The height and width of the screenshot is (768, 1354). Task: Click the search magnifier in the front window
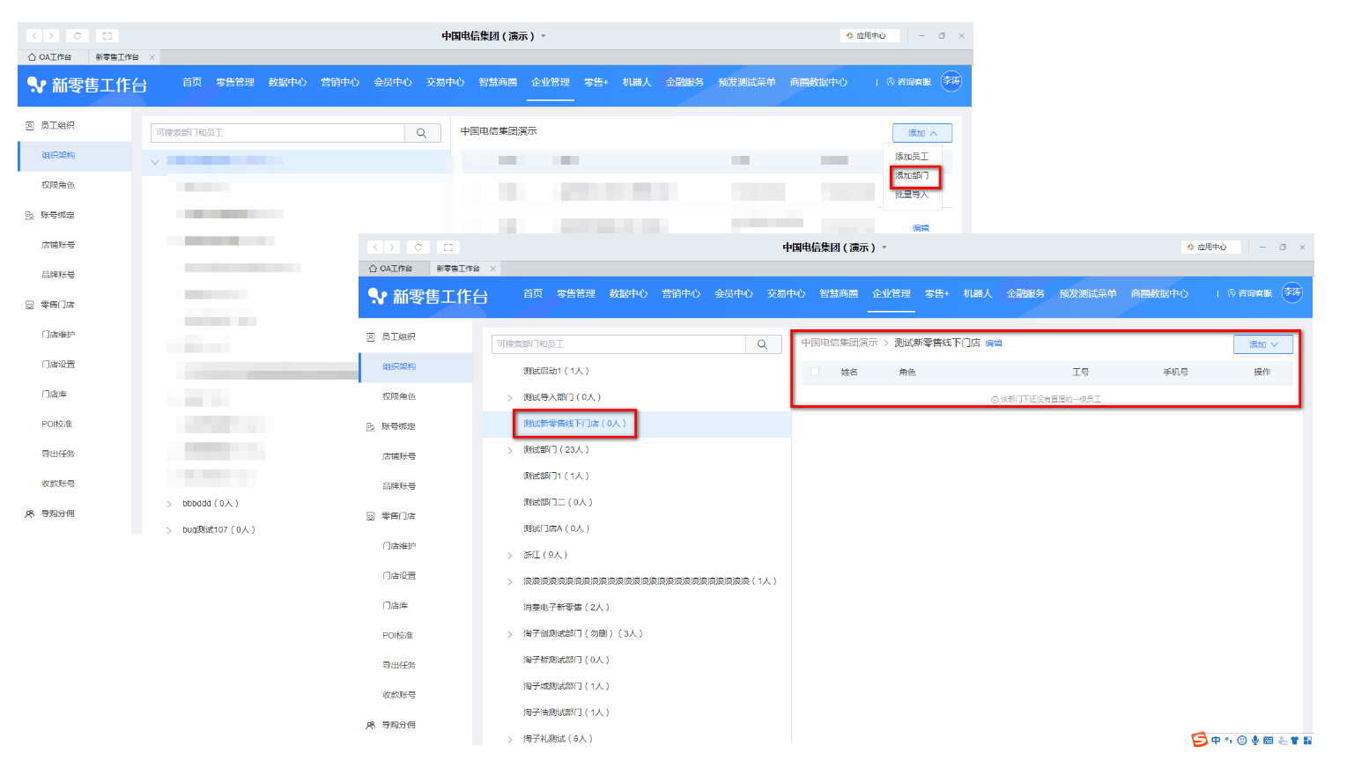[762, 344]
